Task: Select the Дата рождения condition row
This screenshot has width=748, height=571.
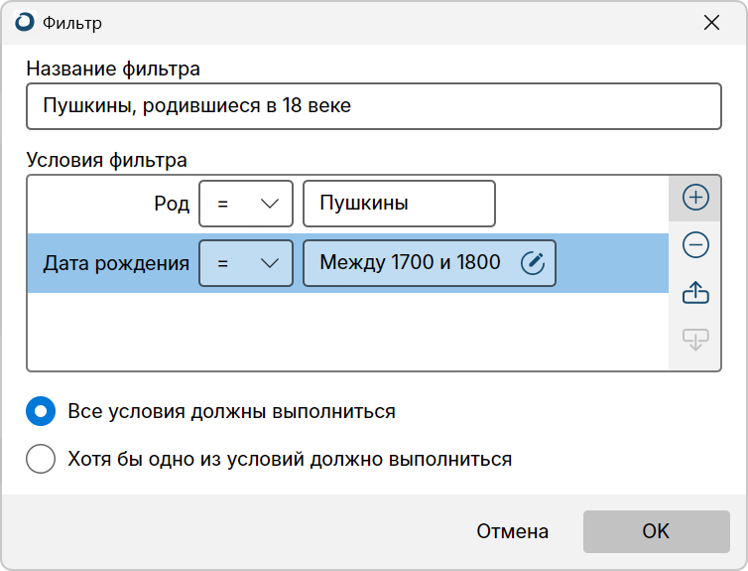Action: 348,263
